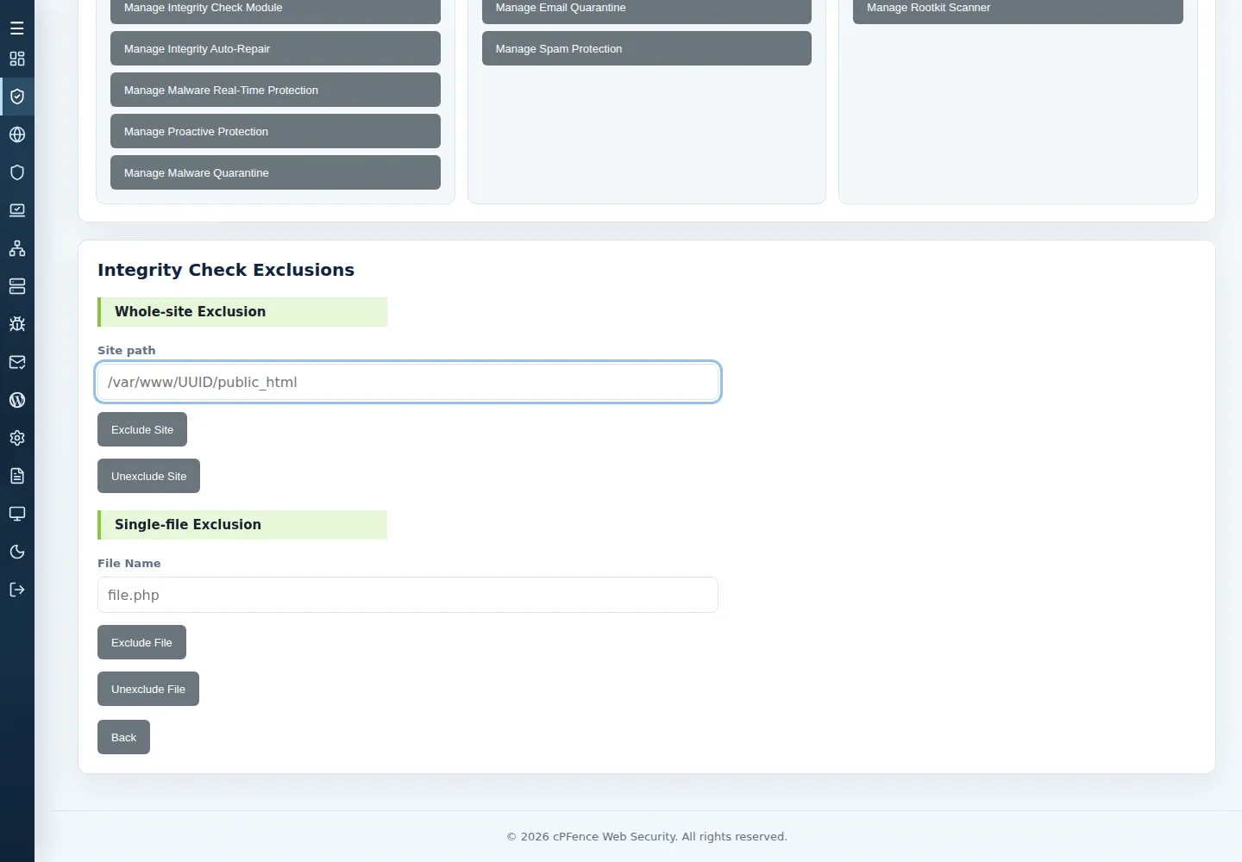Open Manage Spam Protection
The image size is (1242, 862).
click(x=647, y=48)
